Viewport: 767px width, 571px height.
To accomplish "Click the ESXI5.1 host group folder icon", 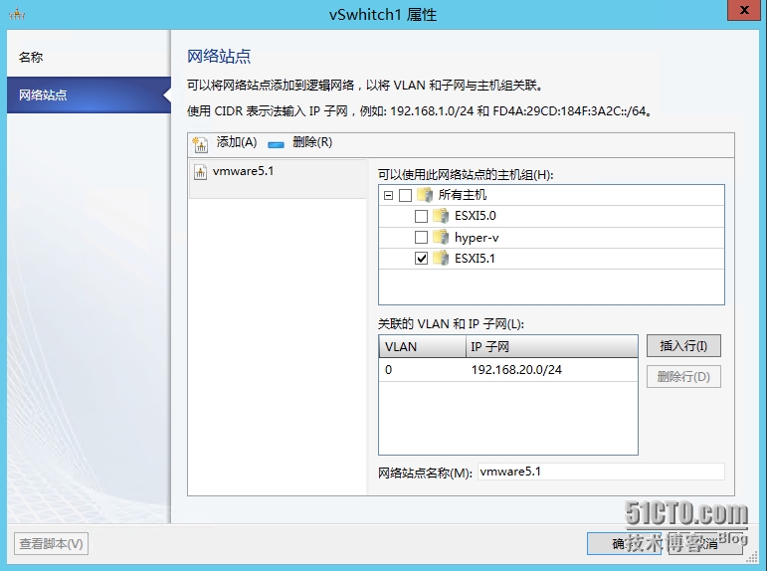I will (441, 259).
